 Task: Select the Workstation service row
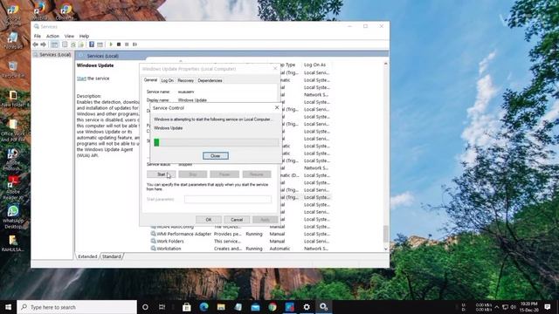coord(240,249)
